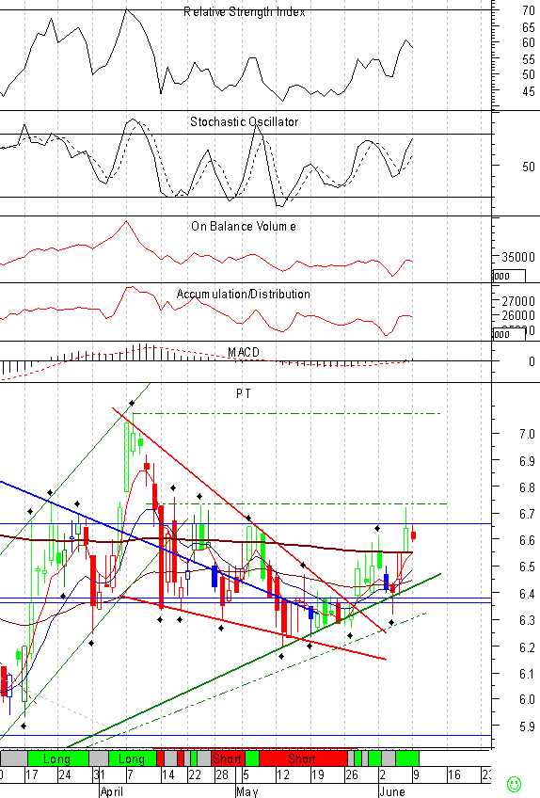Click price axis value 6.5
The height and width of the screenshot is (798, 540).
(x=527, y=567)
